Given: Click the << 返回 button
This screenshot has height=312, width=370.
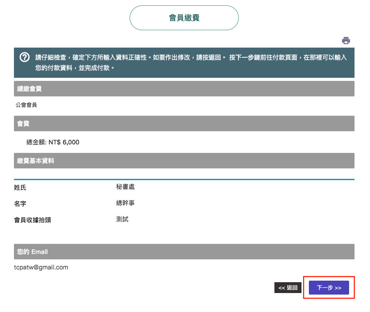Looking at the screenshot, I should click(288, 288).
